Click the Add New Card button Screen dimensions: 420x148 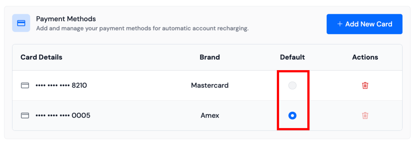click(x=364, y=24)
